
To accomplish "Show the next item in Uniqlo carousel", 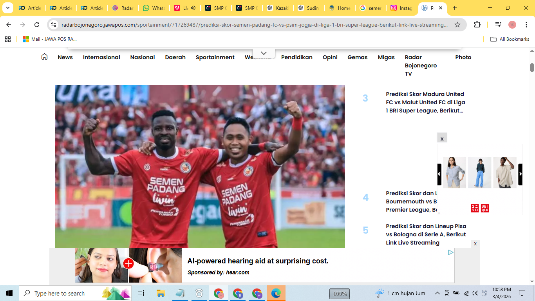I will (x=520, y=174).
